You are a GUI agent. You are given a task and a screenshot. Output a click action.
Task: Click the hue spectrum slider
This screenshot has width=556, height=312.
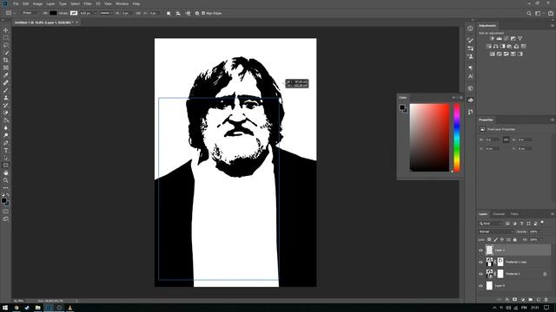457,138
